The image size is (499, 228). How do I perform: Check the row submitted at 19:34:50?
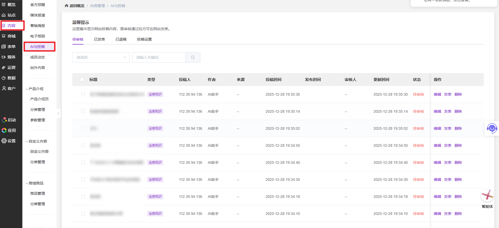pos(83,145)
